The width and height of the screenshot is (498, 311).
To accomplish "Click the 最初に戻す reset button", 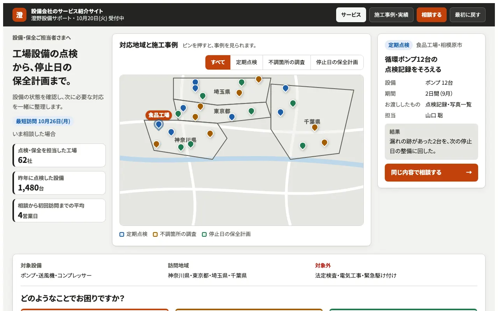I will [x=468, y=15].
